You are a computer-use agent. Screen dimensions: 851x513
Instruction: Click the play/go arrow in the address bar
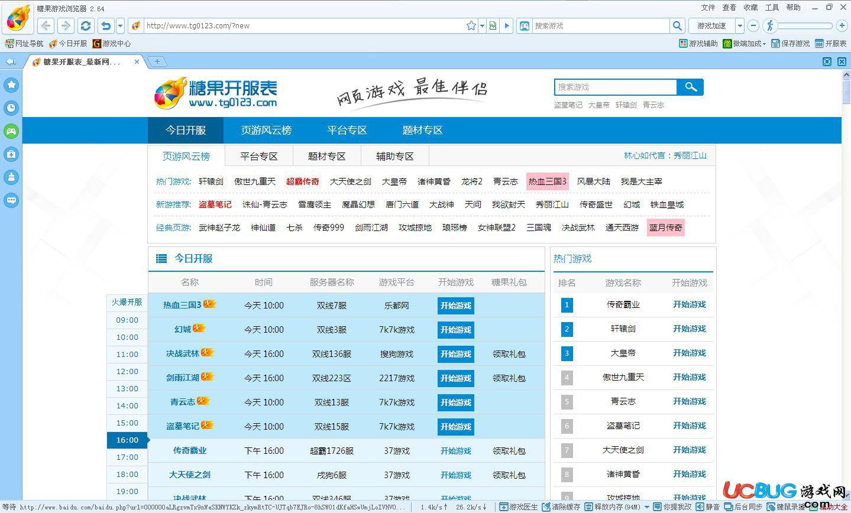507,25
